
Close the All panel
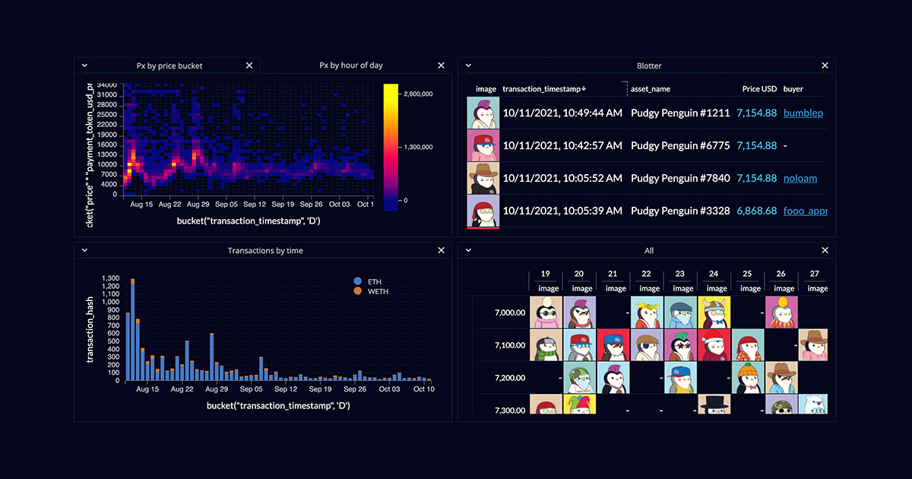click(825, 250)
